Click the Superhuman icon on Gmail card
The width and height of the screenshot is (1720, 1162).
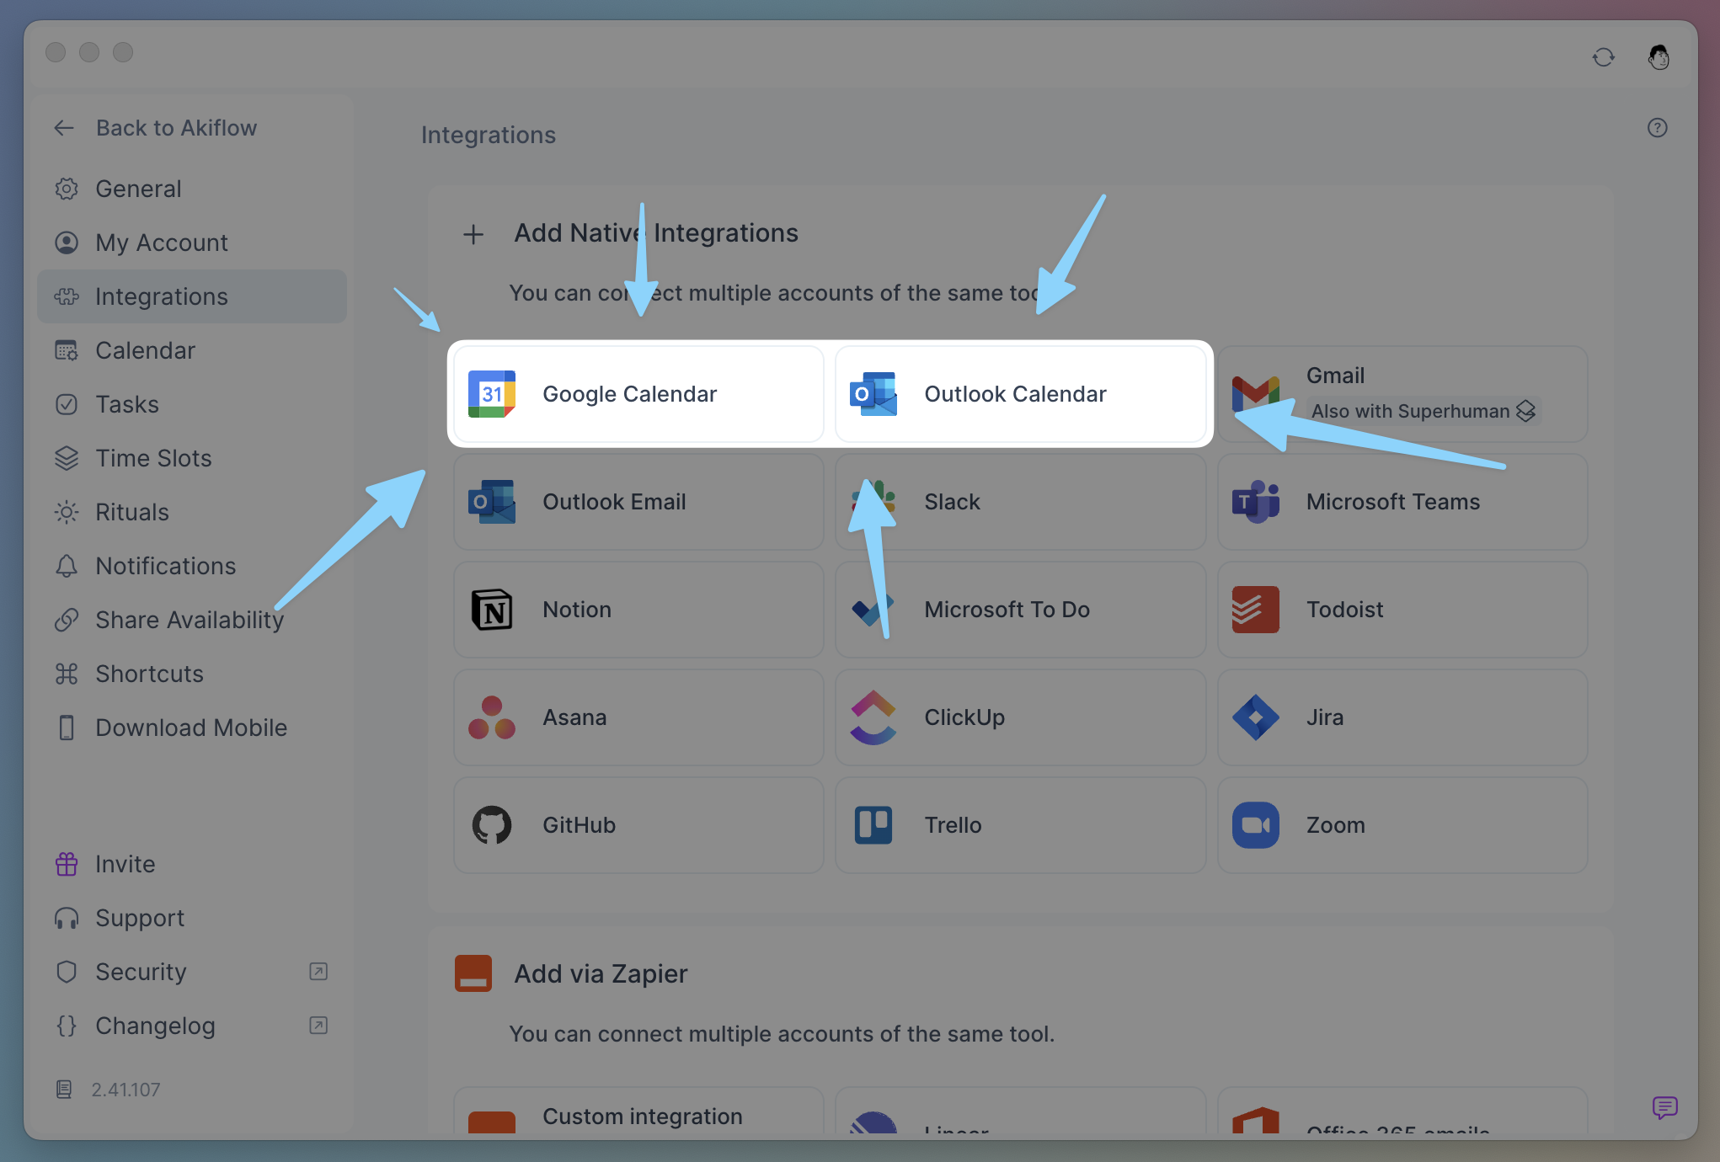[x=1526, y=411]
